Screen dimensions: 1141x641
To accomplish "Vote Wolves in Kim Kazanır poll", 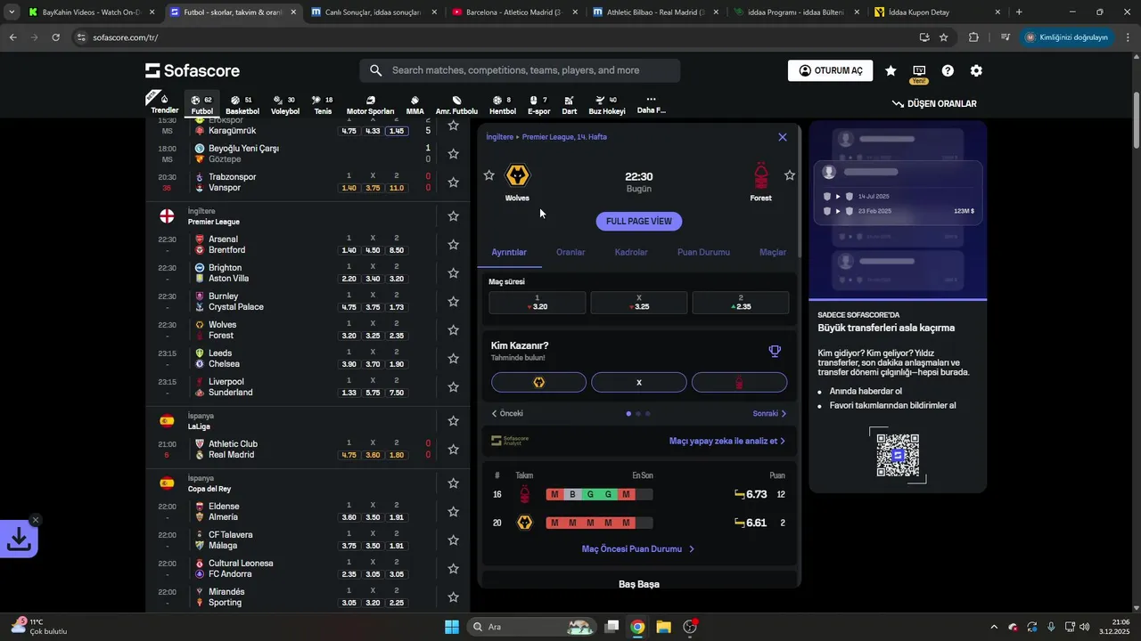I will tap(538, 382).
